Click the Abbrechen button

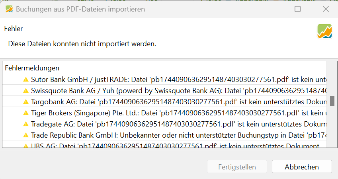301,167
